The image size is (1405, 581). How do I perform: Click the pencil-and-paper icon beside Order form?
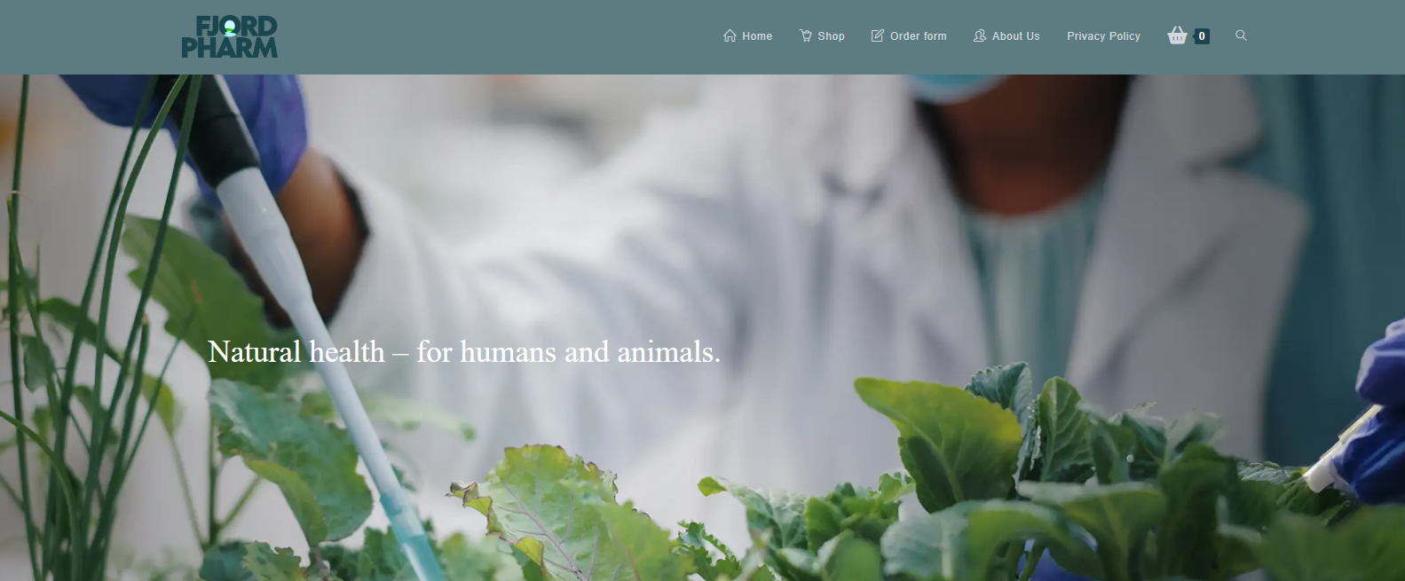tap(878, 35)
